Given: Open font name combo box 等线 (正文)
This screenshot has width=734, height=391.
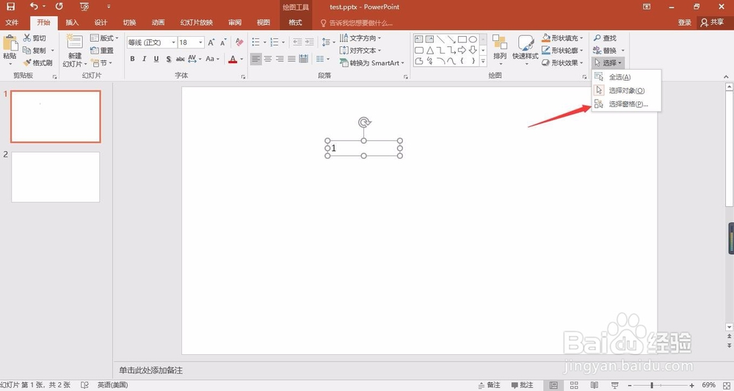Looking at the screenshot, I should tap(152, 43).
